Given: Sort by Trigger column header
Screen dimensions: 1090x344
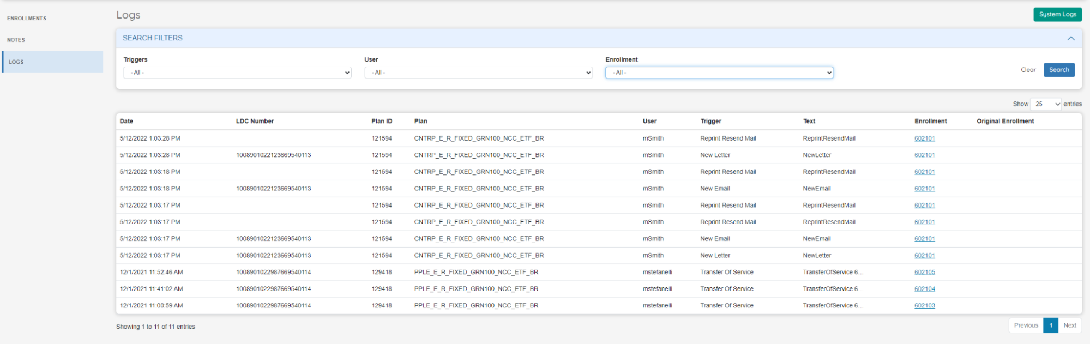Looking at the screenshot, I should [710, 122].
